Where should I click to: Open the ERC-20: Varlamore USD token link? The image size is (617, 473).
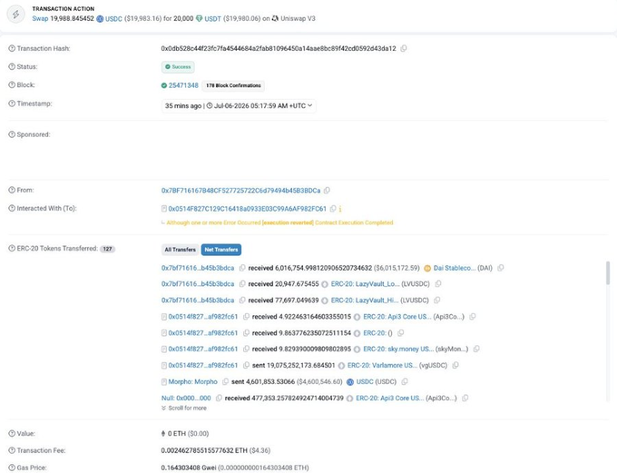383,366
